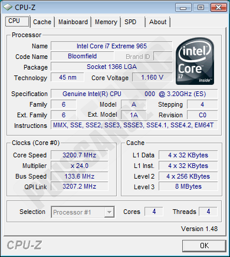Close the CPU-Z window

point(218,8)
